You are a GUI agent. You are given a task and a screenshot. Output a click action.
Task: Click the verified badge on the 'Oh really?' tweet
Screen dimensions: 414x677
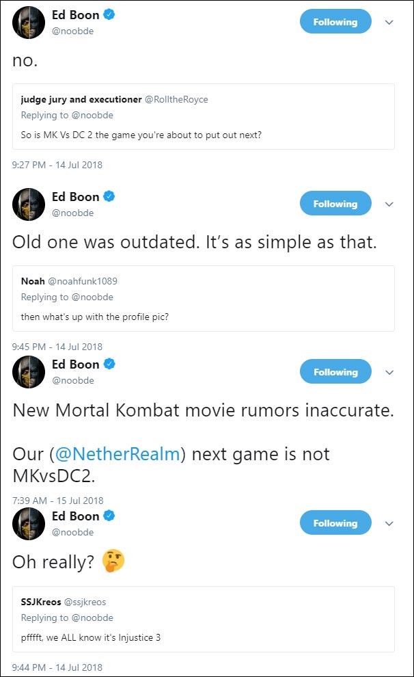[x=109, y=516]
